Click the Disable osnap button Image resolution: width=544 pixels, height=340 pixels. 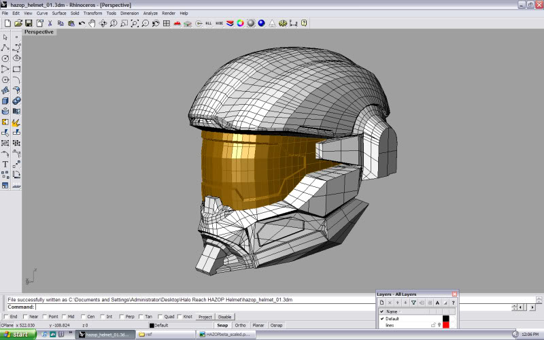[x=225, y=317]
